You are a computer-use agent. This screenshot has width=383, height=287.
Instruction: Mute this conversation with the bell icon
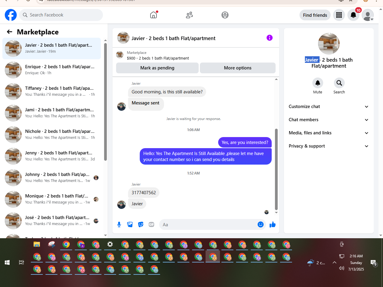318,83
